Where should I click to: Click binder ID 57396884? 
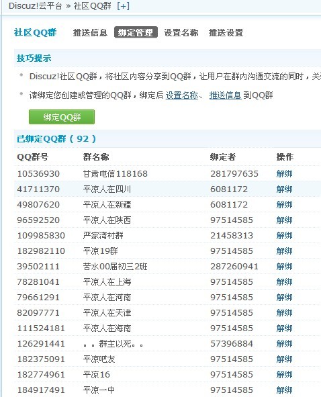(232, 344)
